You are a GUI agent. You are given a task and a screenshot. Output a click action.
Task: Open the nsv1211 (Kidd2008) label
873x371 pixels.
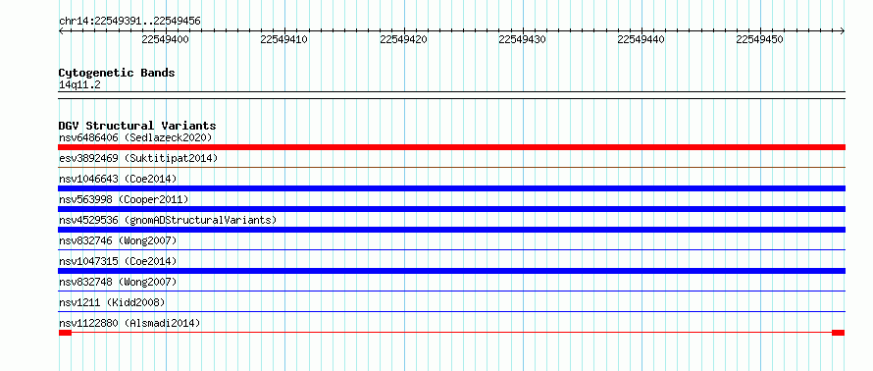coord(112,302)
